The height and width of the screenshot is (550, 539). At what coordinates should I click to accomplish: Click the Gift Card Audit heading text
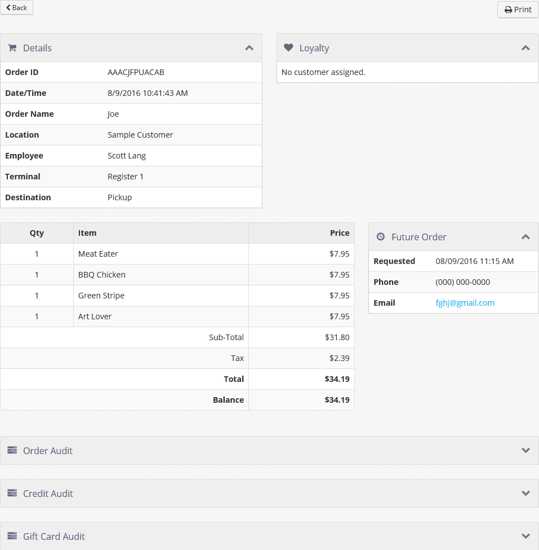click(54, 536)
